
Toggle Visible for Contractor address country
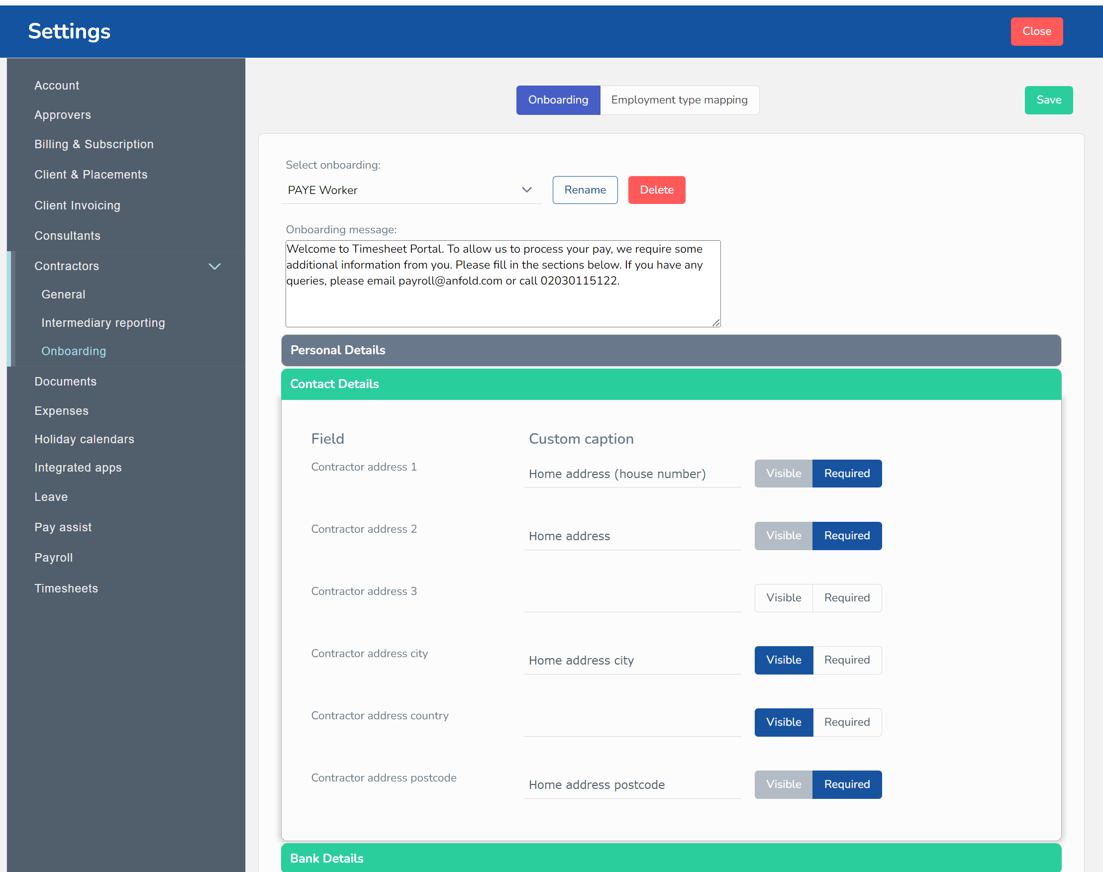pos(783,722)
